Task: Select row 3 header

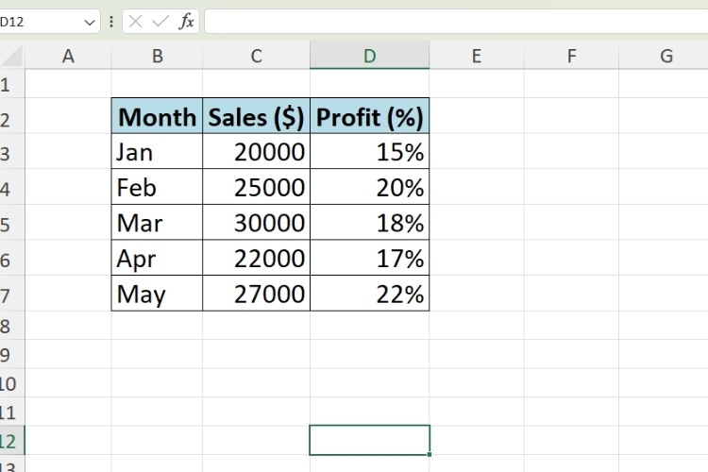Action: coord(12,151)
